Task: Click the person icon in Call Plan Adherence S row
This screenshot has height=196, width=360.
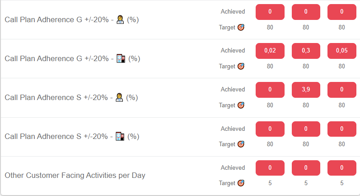Action: click(x=120, y=97)
